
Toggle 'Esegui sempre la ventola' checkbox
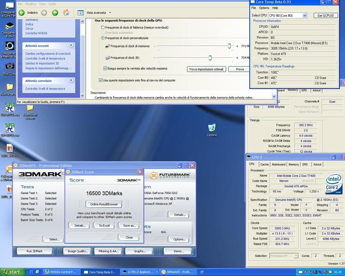click(x=105, y=69)
